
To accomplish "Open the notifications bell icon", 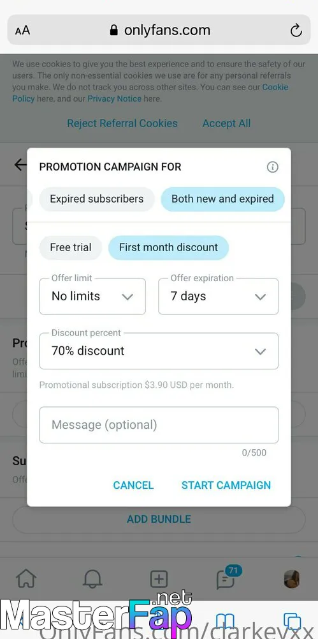I will (x=92, y=578).
